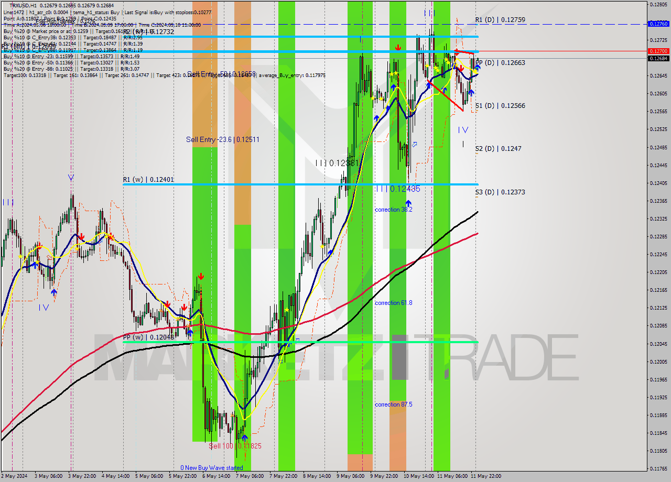Click the 7 May 22:00 time label
This screenshot has height=482, width=671.
click(x=283, y=476)
